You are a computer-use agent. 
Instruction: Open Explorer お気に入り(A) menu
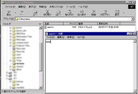(56, 7)
